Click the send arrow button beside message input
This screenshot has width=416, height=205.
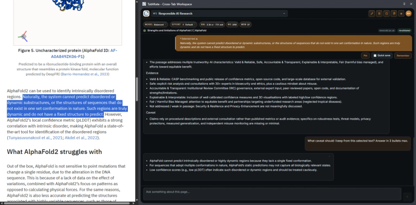point(407,197)
